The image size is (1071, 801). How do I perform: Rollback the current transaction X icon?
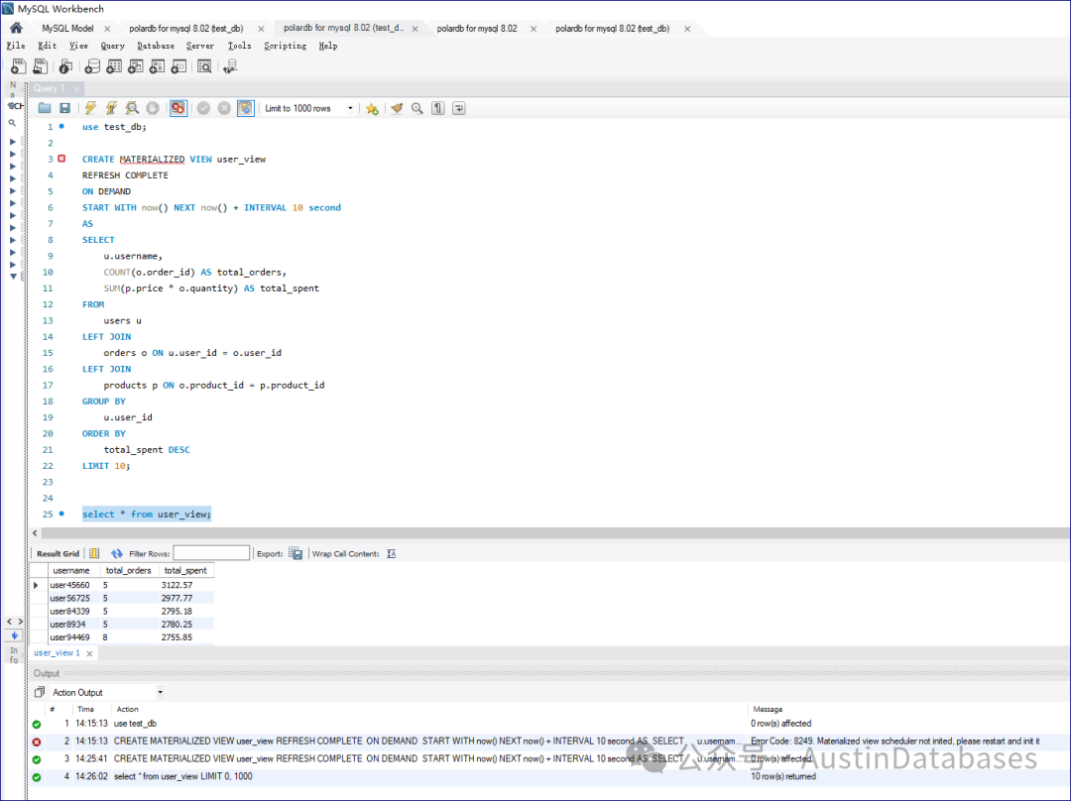tap(224, 108)
